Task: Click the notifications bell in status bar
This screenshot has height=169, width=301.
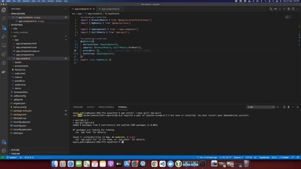Action: point(298,157)
